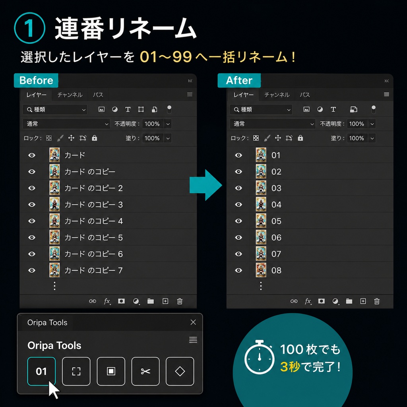Create a new group in Before panel

[x=151, y=301]
